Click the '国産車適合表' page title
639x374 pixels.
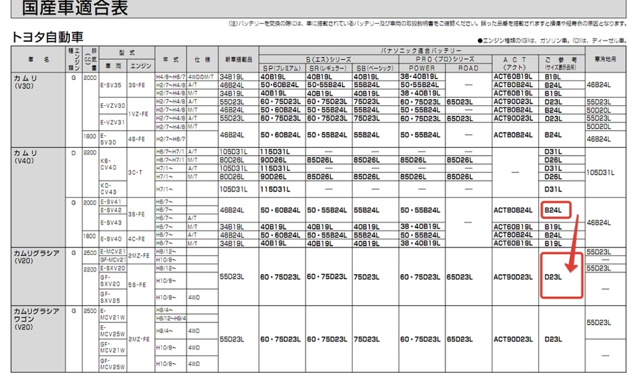click(x=75, y=7)
